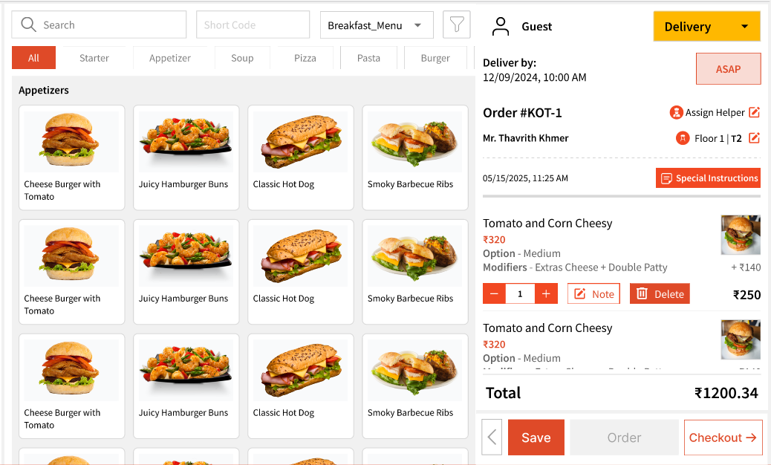Click the Floor 1 table icon
This screenshot has height=465, width=771.
(683, 138)
